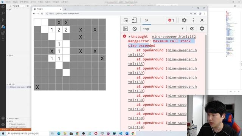Activate the DevTools inspect element picker
The image size is (242, 136).
(x=126, y=20)
